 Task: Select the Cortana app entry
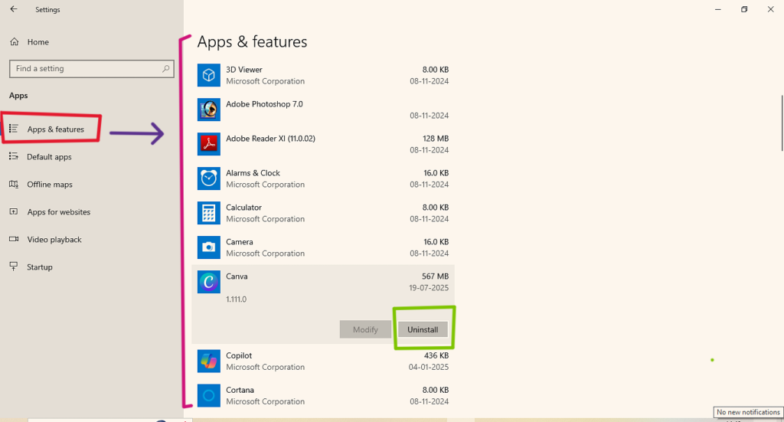(x=323, y=395)
